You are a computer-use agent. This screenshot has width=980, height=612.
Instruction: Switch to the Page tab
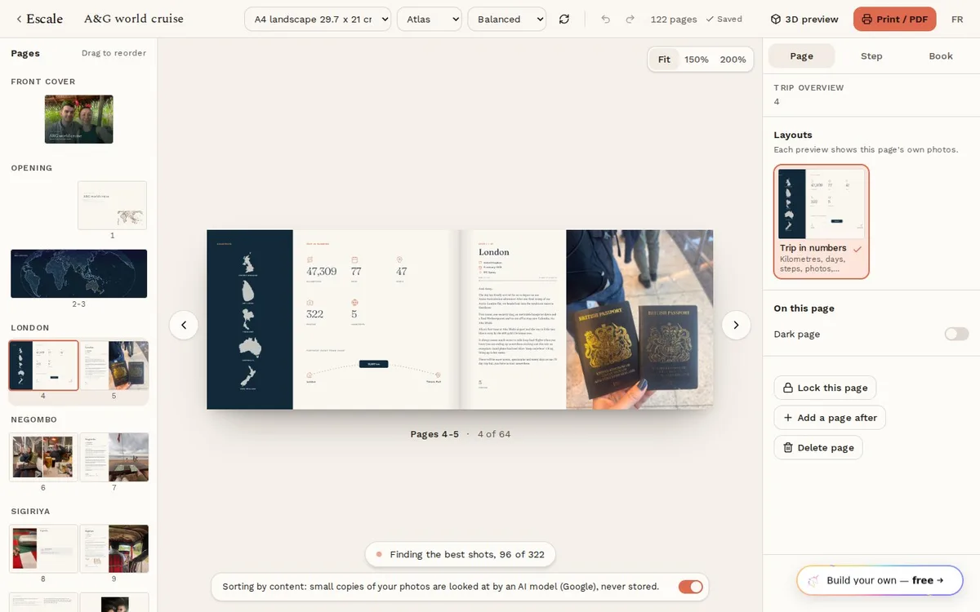click(801, 55)
